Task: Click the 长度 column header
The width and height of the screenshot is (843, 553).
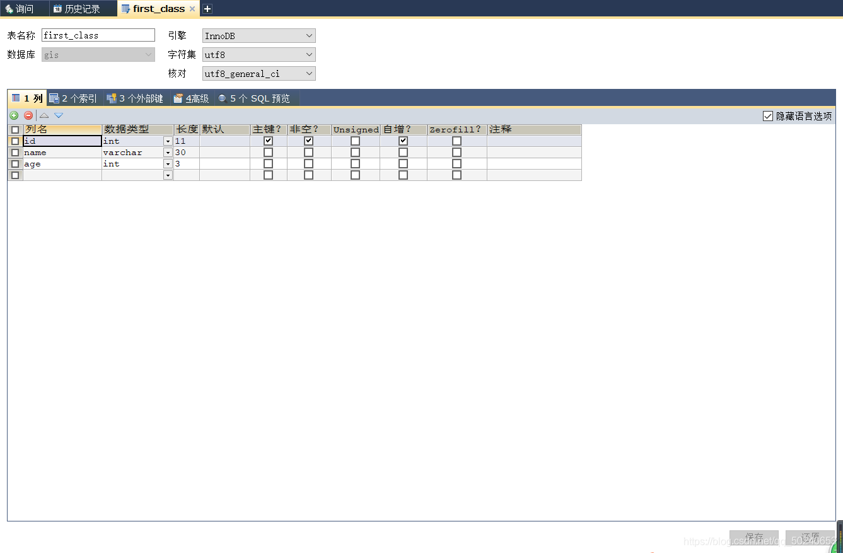Action: [x=187, y=129]
